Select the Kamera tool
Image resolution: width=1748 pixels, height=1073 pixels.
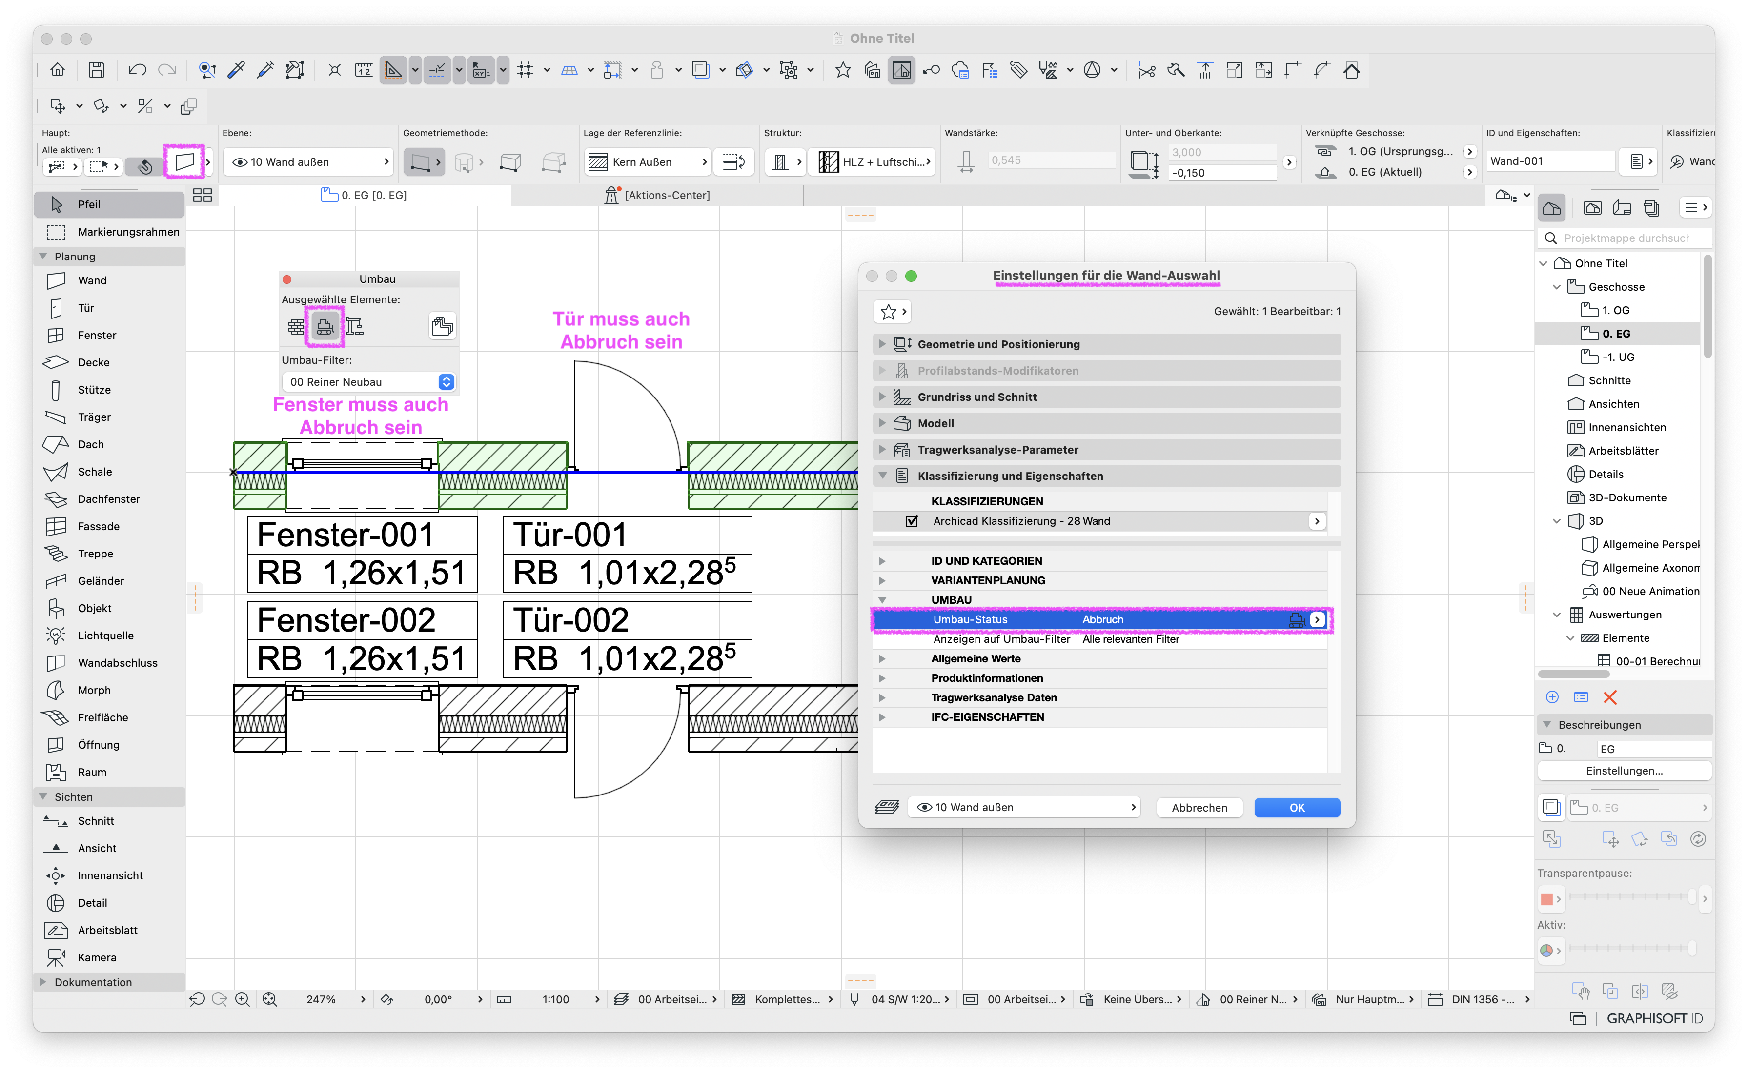109,957
